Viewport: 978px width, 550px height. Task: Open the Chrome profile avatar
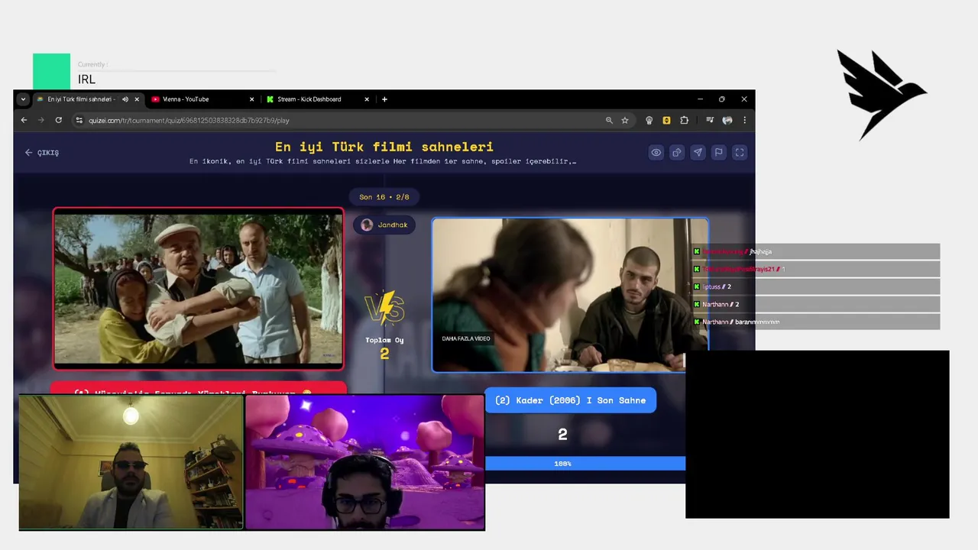727,120
